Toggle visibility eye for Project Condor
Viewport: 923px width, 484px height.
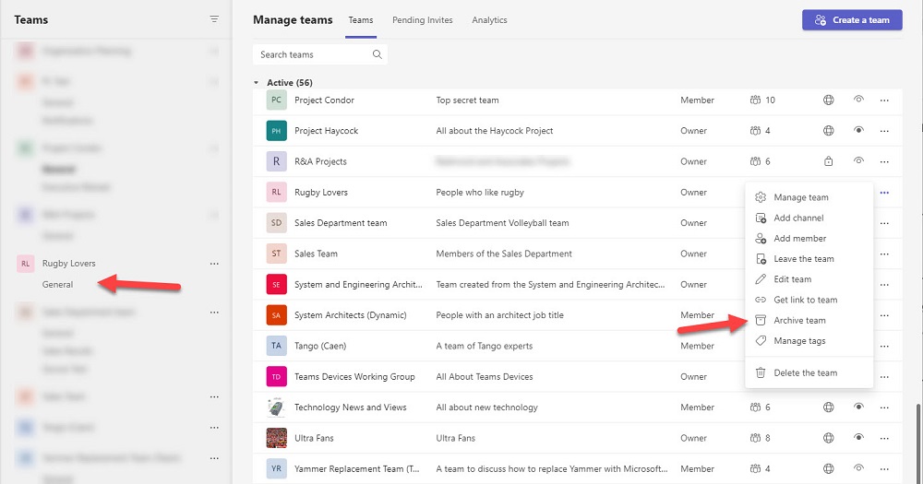tap(858, 100)
